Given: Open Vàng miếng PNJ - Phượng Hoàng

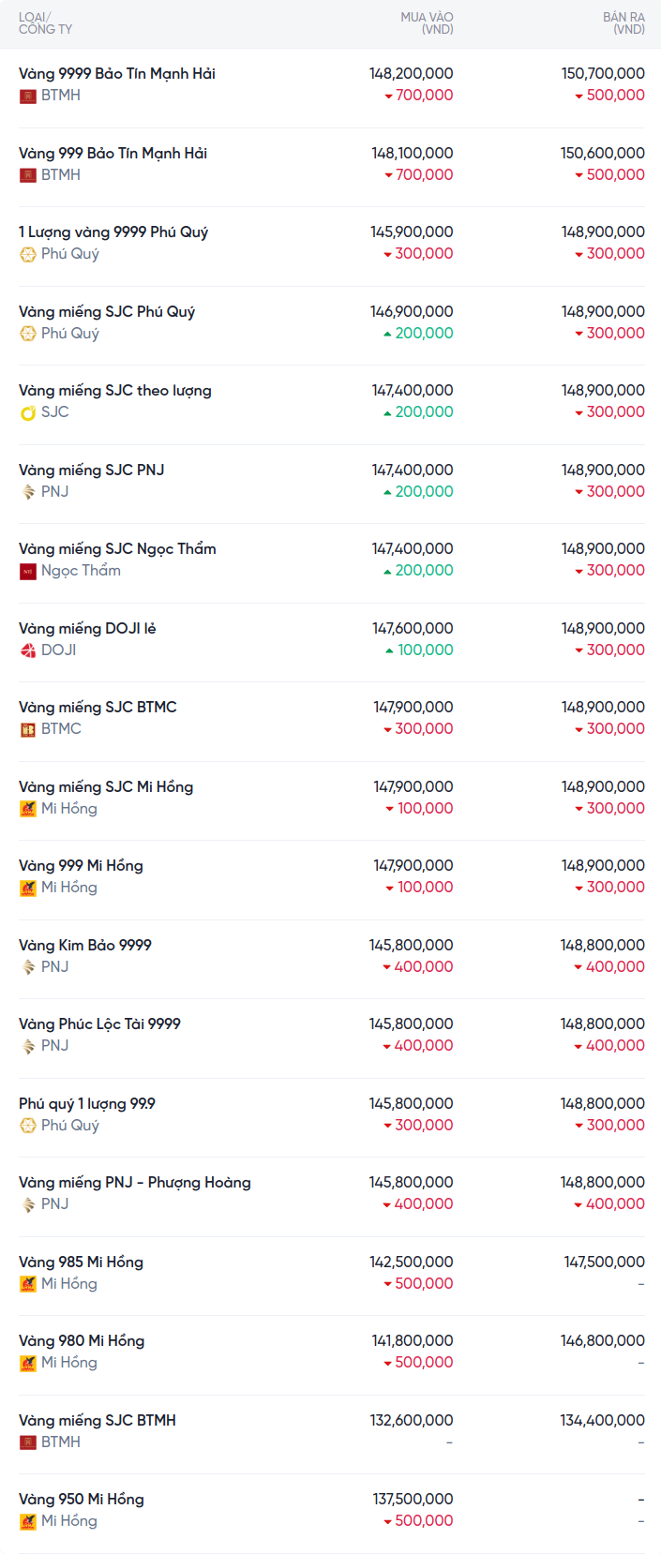Looking at the screenshot, I should [135, 1183].
